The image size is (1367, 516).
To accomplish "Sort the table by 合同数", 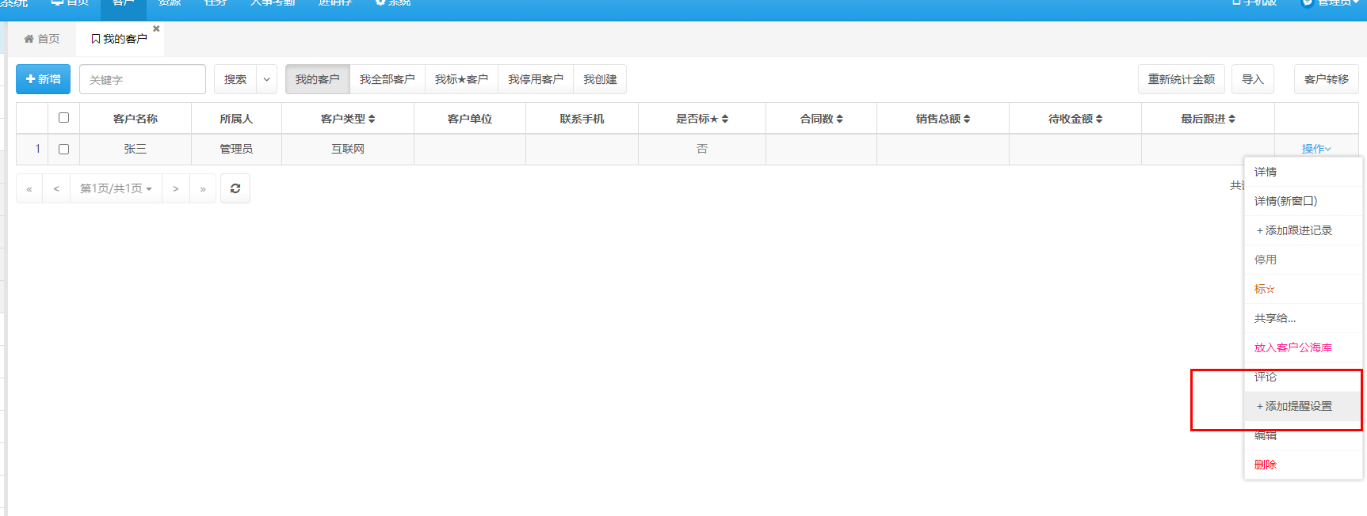I will 822,119.
